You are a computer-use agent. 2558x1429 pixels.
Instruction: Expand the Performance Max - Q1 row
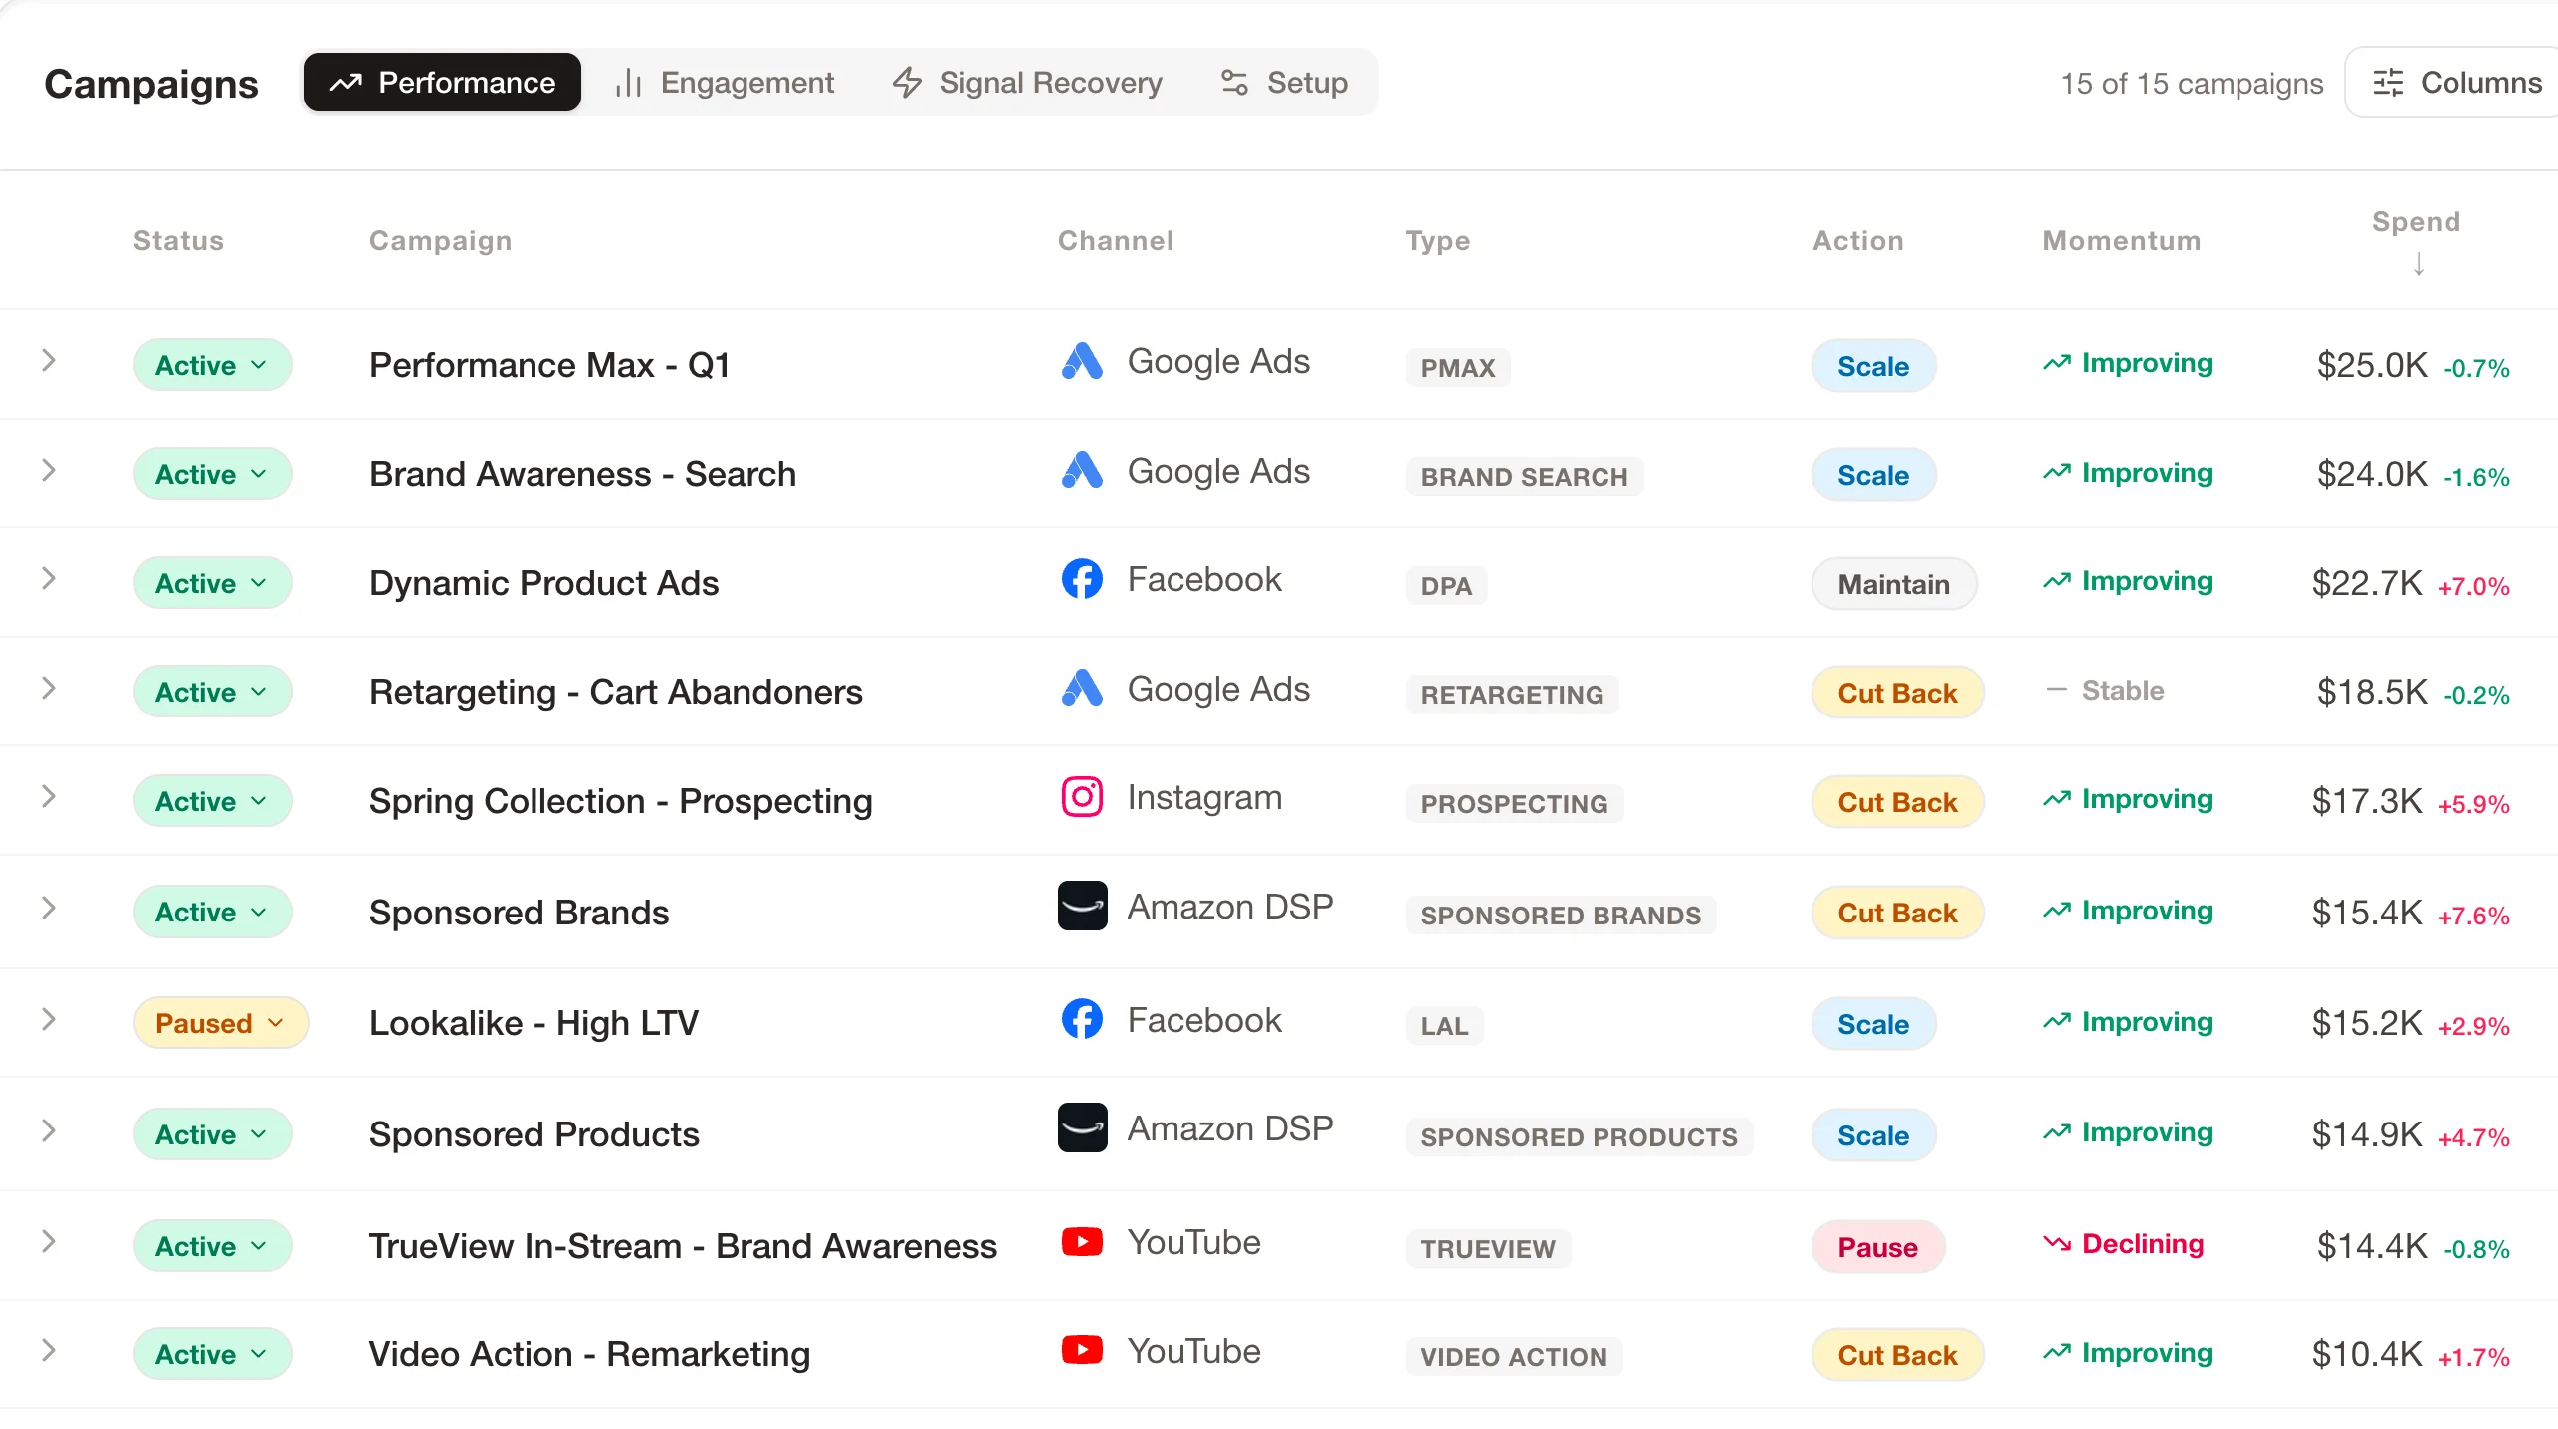tap(48, 362)
